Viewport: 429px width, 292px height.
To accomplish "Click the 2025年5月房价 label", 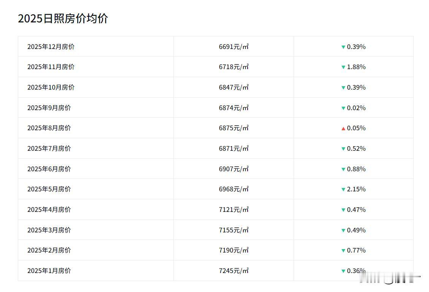I will click(49, 189).
